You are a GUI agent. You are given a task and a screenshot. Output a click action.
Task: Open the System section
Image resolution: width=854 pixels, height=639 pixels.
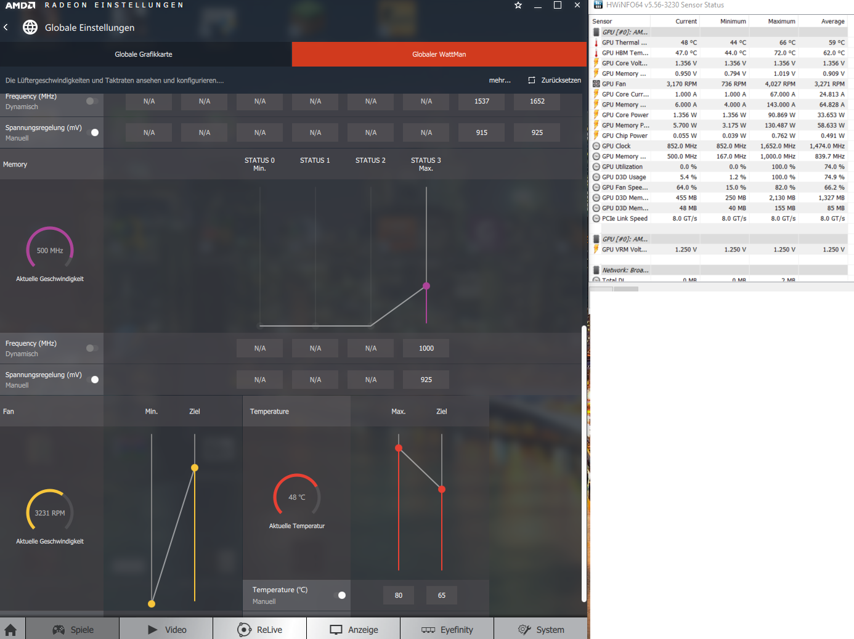point(541,630)
